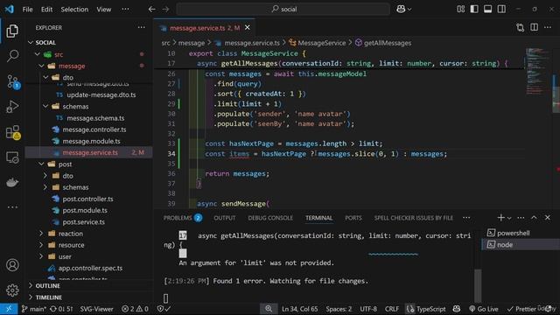Screen dimensions: 560x315
Task: Click the main branch status item
Action: 33,309
